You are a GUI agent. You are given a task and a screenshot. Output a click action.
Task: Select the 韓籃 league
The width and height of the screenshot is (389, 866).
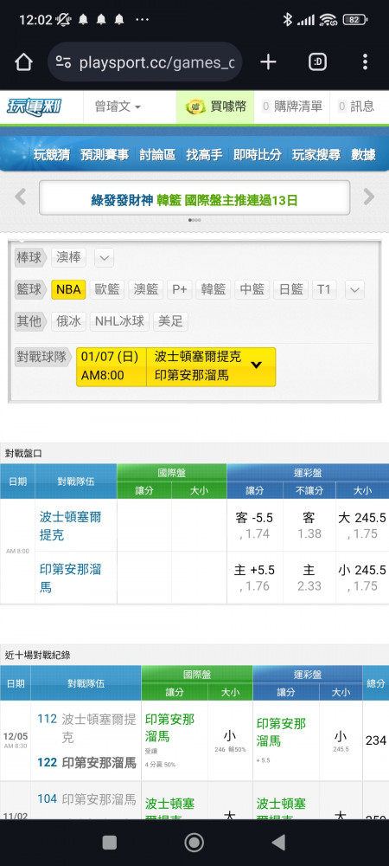click(x=214, y=289)
